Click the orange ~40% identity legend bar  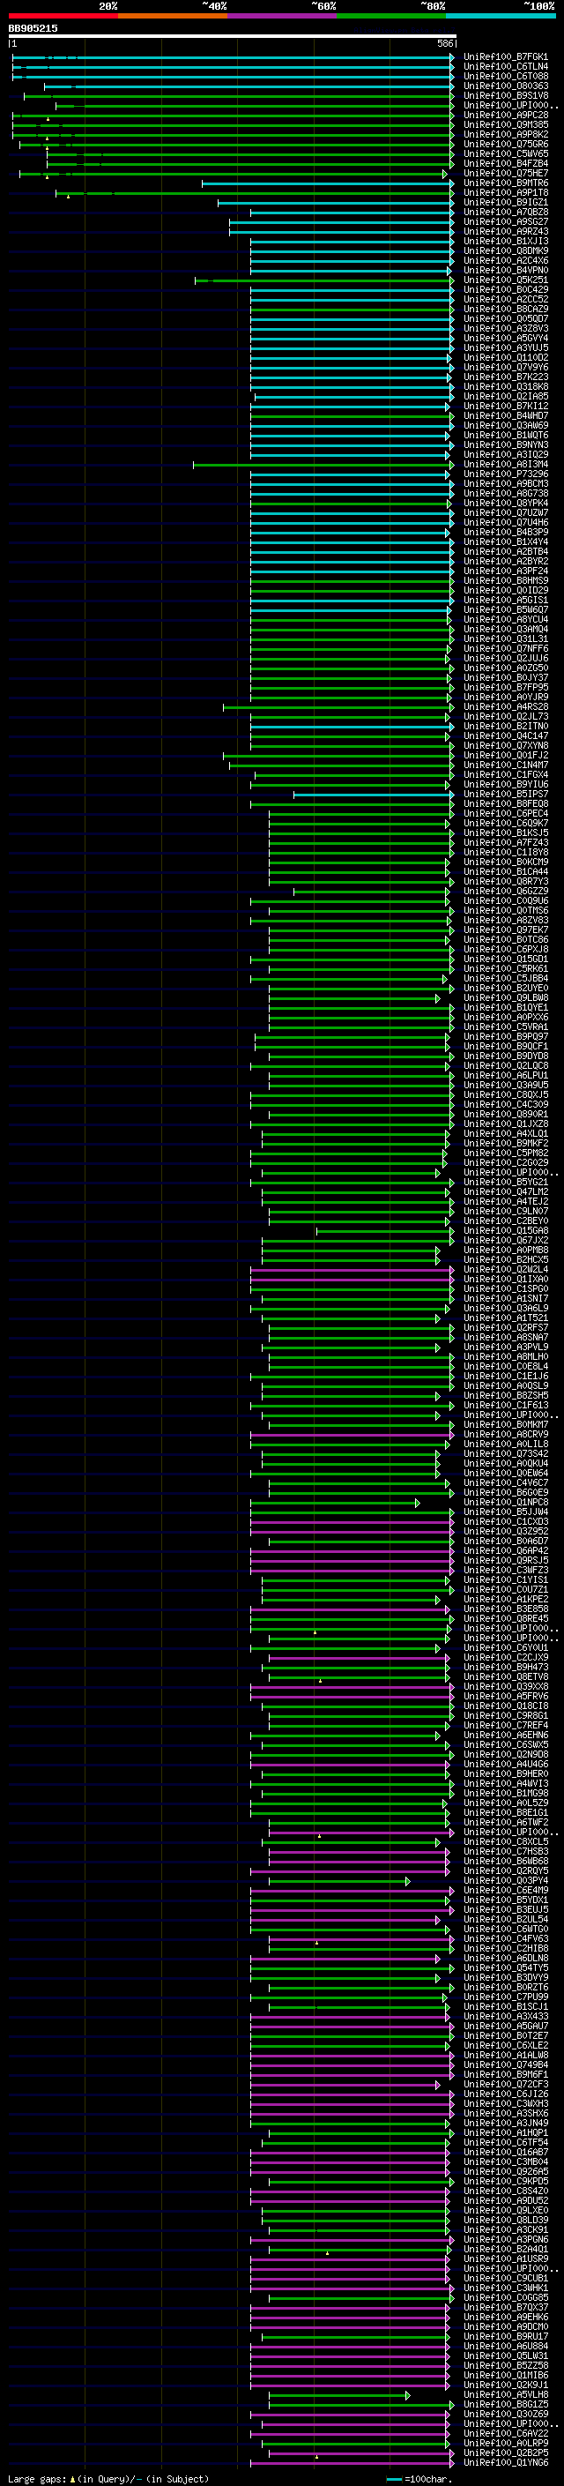[x=173, y=16]
